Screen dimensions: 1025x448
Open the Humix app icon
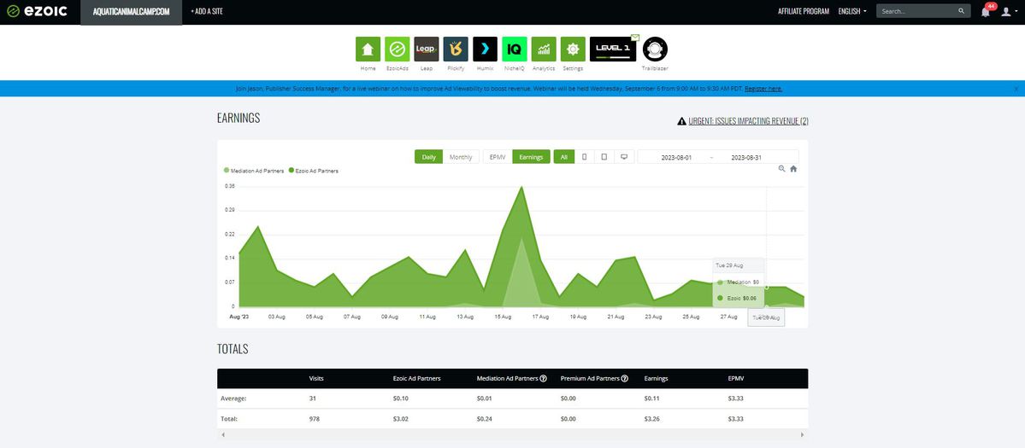click(485, 49)
